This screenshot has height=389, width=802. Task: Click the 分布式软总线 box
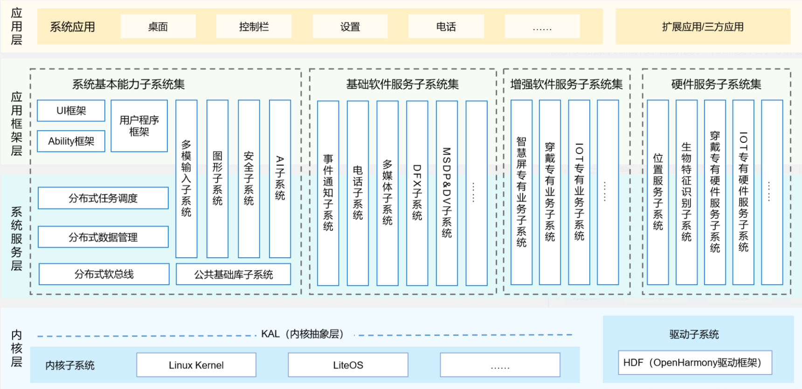click(104, 274)
